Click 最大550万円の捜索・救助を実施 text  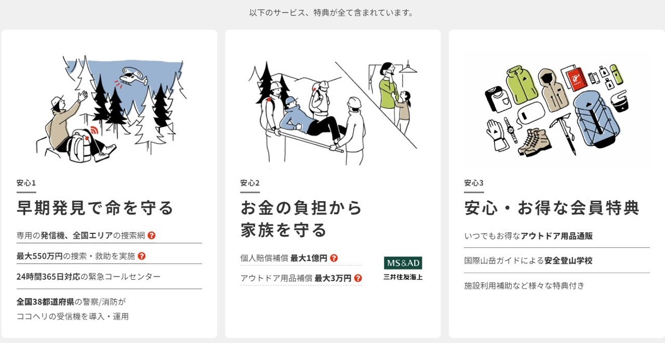click(x=76, y=256)
